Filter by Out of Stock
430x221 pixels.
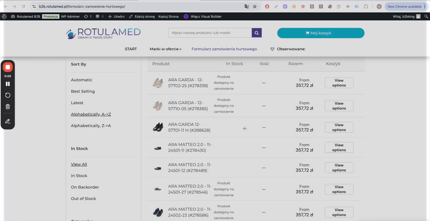pos(83,199)
